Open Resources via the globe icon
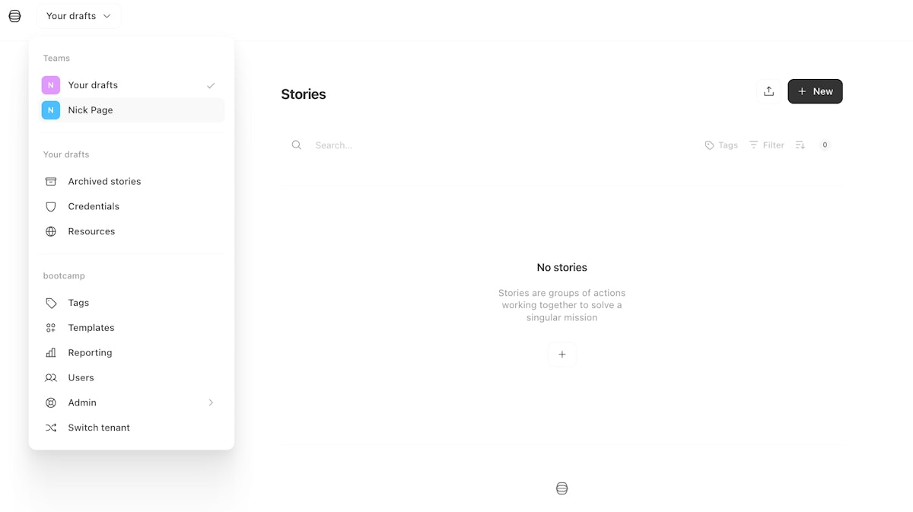 coord(51,231)
